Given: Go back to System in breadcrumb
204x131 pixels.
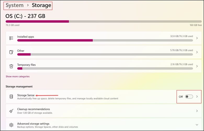Looking at the screenshot, I should coord(14,5).
